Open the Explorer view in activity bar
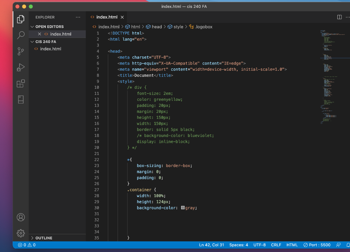Screen dimensions: 350x252 click(x=21, y=19)
